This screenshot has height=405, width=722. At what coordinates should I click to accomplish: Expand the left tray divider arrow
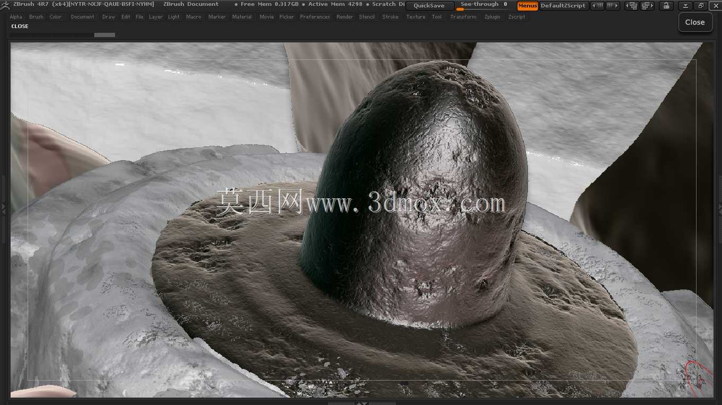tap(3, 209)
